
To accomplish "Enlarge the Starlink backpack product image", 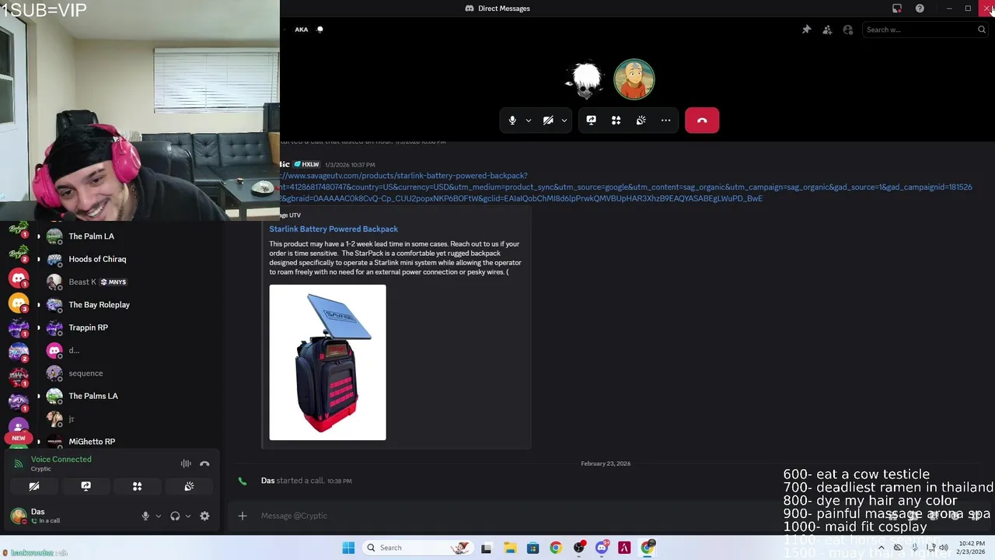I will 327,362.
